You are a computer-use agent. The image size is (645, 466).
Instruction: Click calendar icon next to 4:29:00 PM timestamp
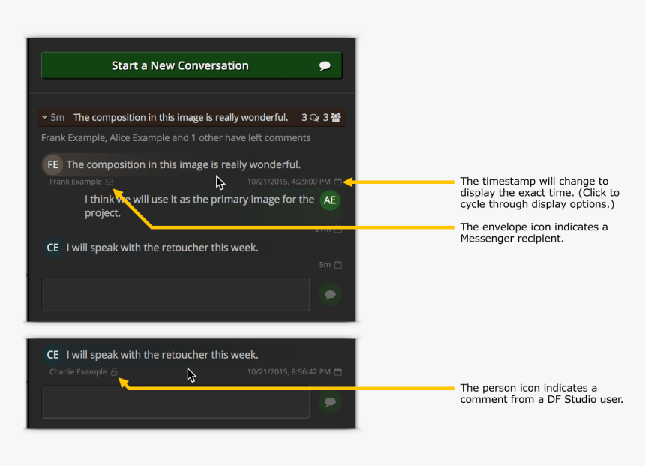click(338, 182)
